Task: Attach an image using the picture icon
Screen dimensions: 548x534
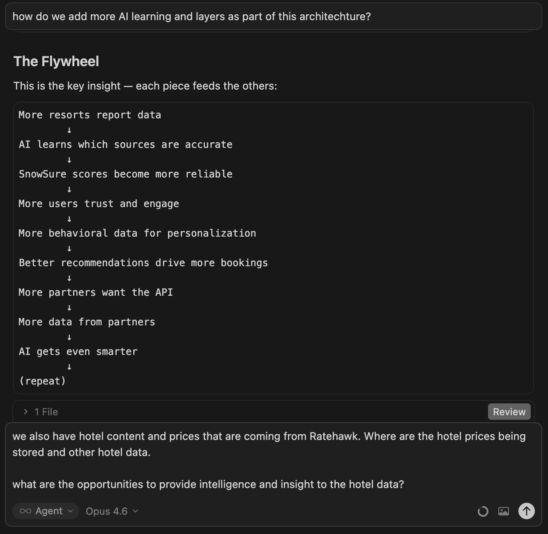Action: pyautogui.click(x=503, y=511)
